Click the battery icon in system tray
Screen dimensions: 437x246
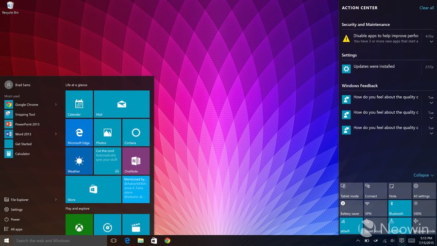point(367,241)
